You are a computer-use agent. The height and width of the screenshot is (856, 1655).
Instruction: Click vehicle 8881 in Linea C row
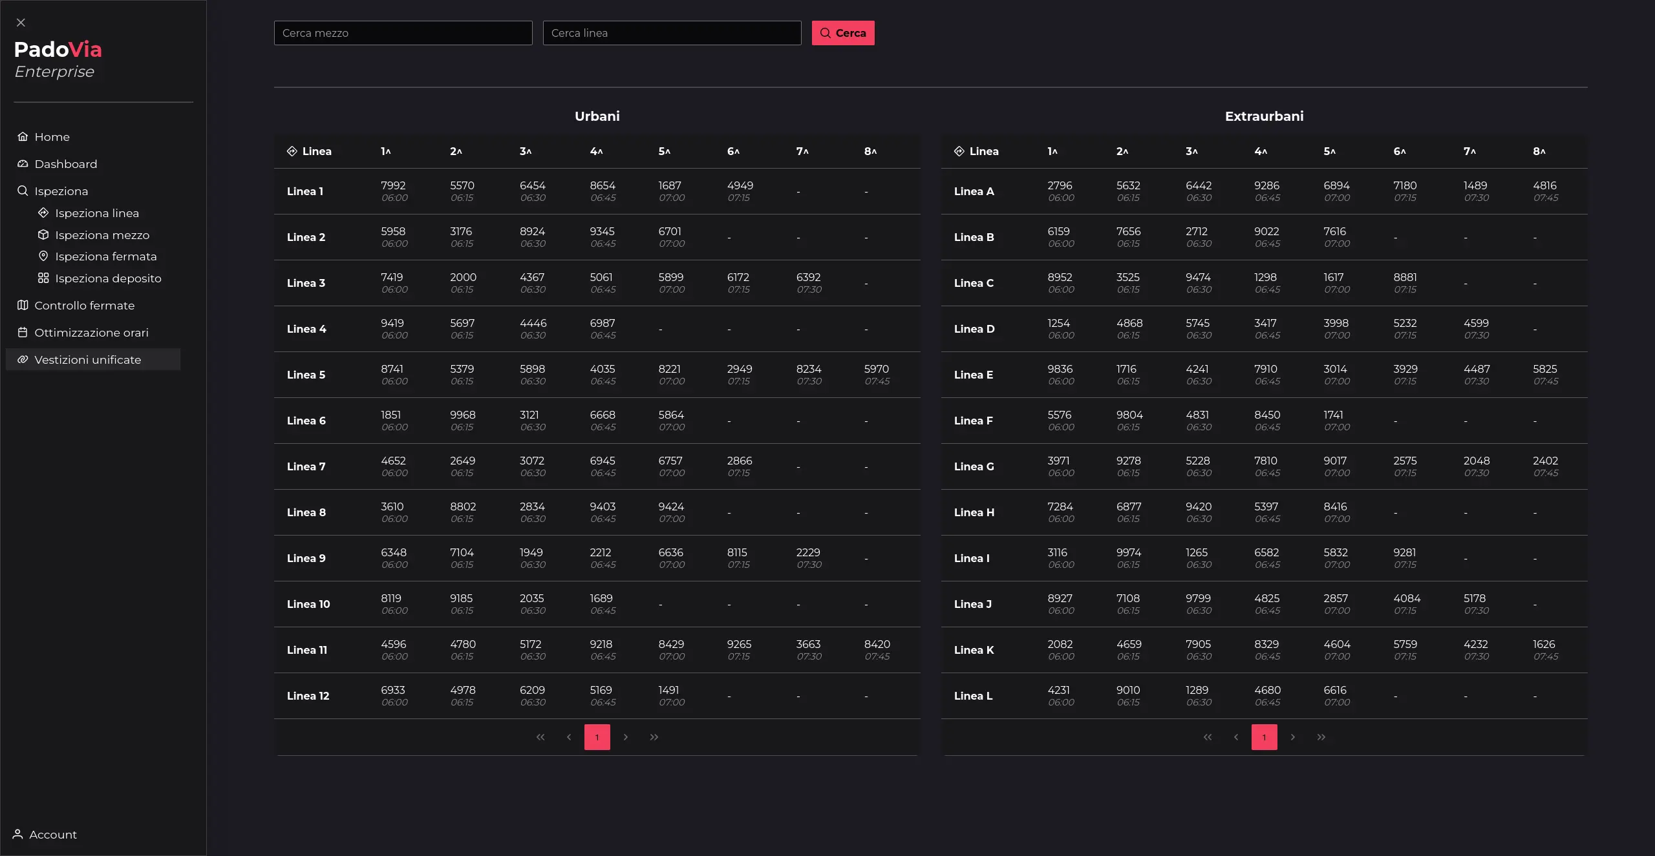pos(1405,277)
